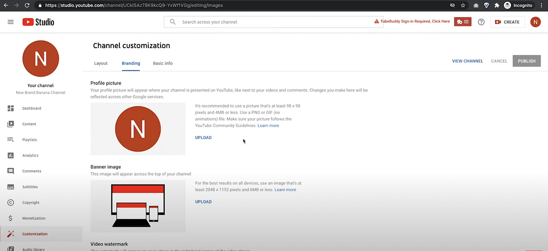
Task: Open the account avatar menu top right
Action: 535,22
